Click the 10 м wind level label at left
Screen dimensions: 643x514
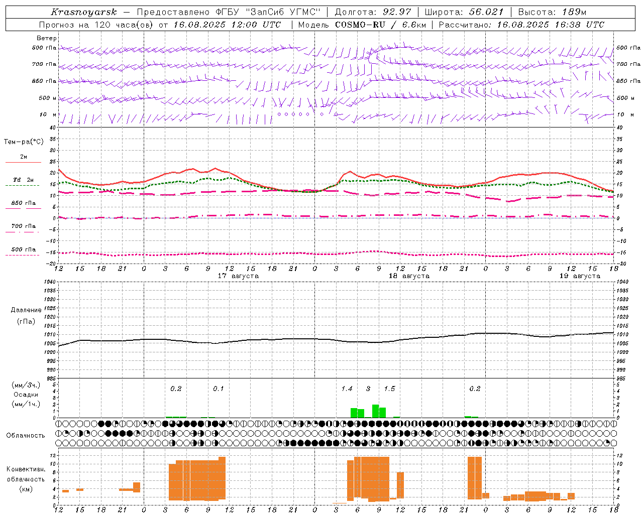(48, 114)
